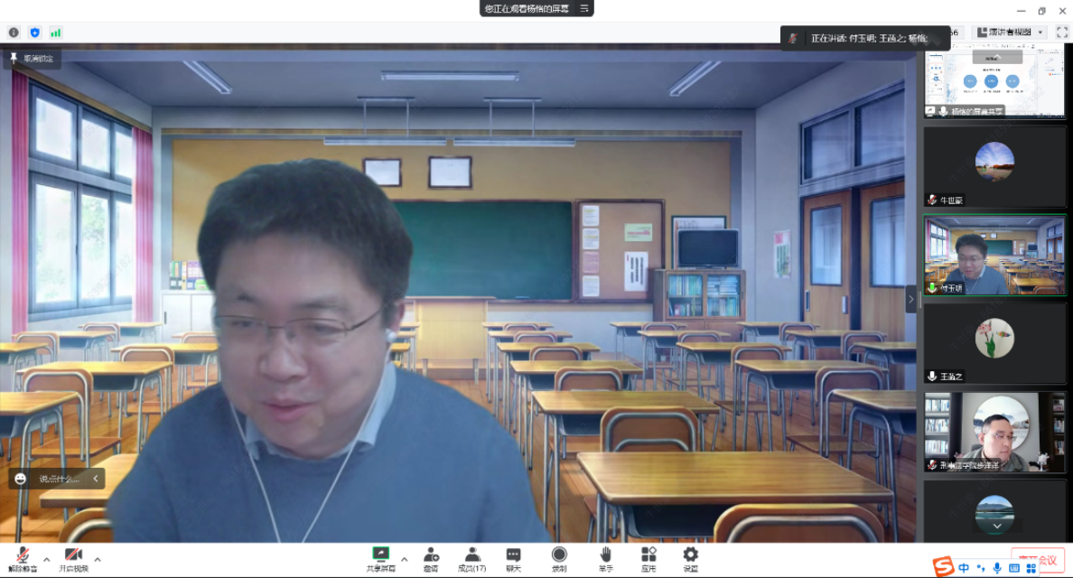
Task: Select 牛世豪's participant thumbnail
Action: pyautogui.click(x=994, y=166)
